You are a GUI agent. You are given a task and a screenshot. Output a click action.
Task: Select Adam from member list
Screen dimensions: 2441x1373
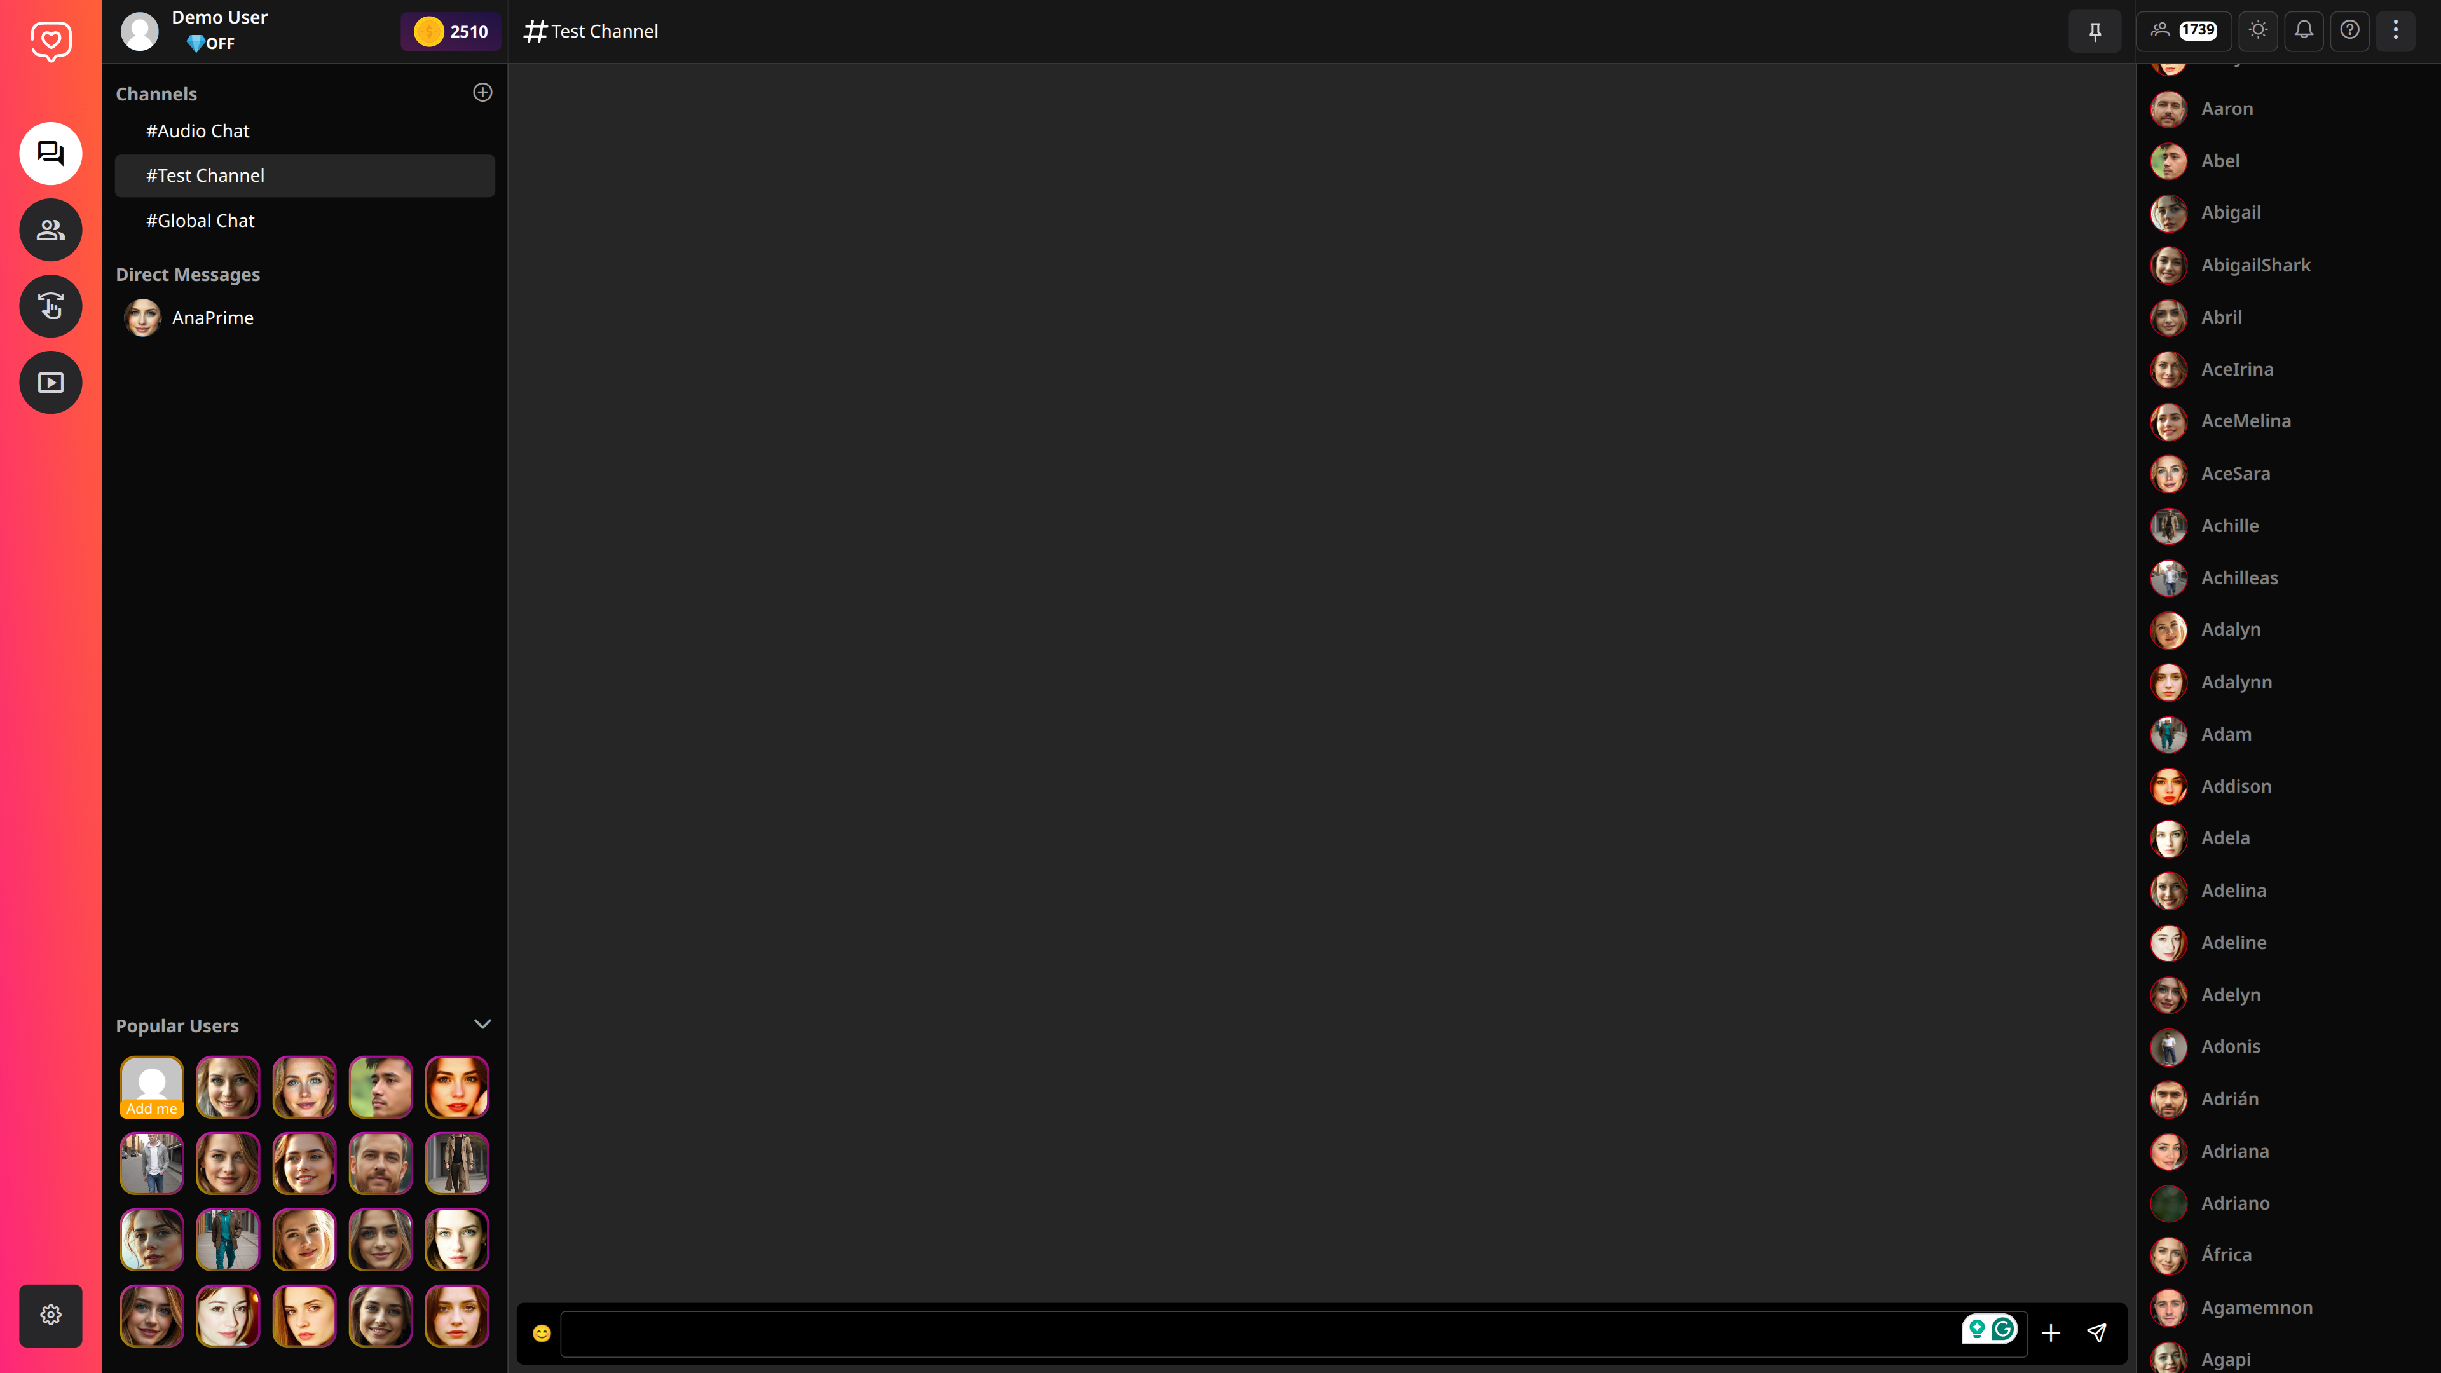tap(2288, 734)
